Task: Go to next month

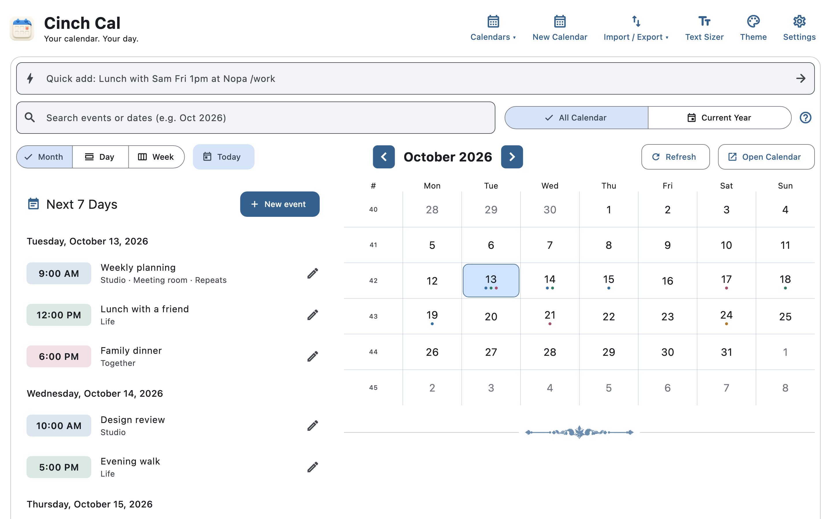Action: 512,157
